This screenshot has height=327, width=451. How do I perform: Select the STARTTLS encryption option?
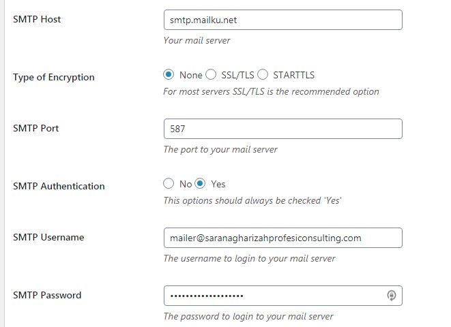click(263, 75)
